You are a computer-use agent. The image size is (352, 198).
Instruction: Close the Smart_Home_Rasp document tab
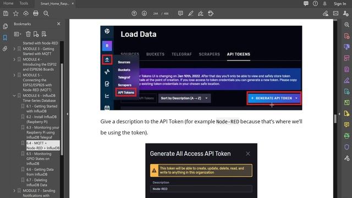73,4
